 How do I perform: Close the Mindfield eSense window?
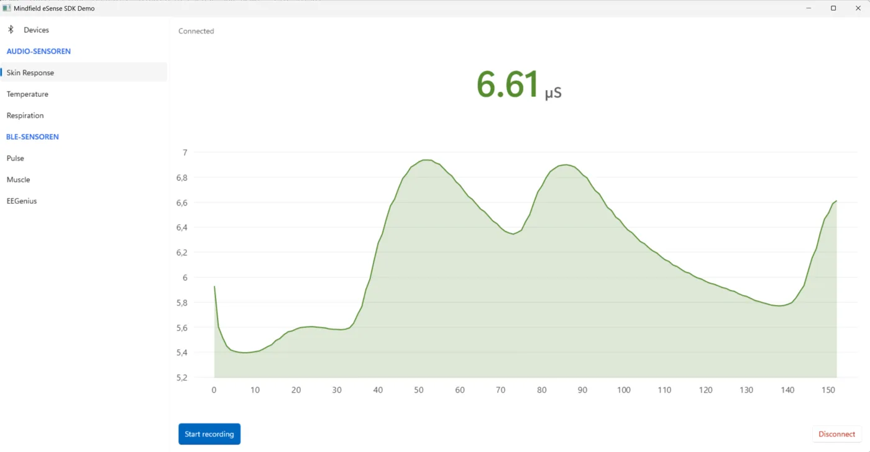pyautogui.click(x=858, y=8)
